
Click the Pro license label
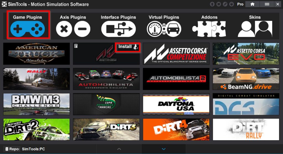click(x=240, y=4)
